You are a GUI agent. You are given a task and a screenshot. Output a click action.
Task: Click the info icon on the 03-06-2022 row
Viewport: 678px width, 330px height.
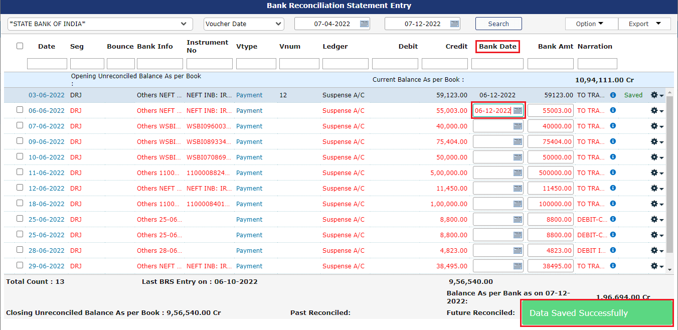pos(612,95)
